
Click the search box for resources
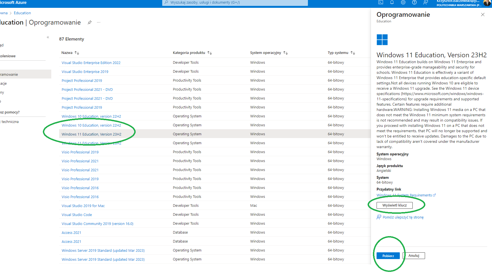pyautogui.click(x=235, y=3)
